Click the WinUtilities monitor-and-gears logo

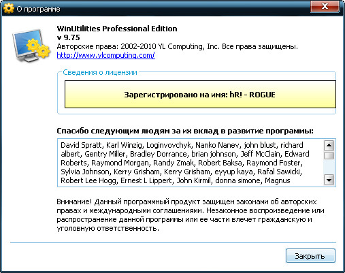tap(31, 46)
